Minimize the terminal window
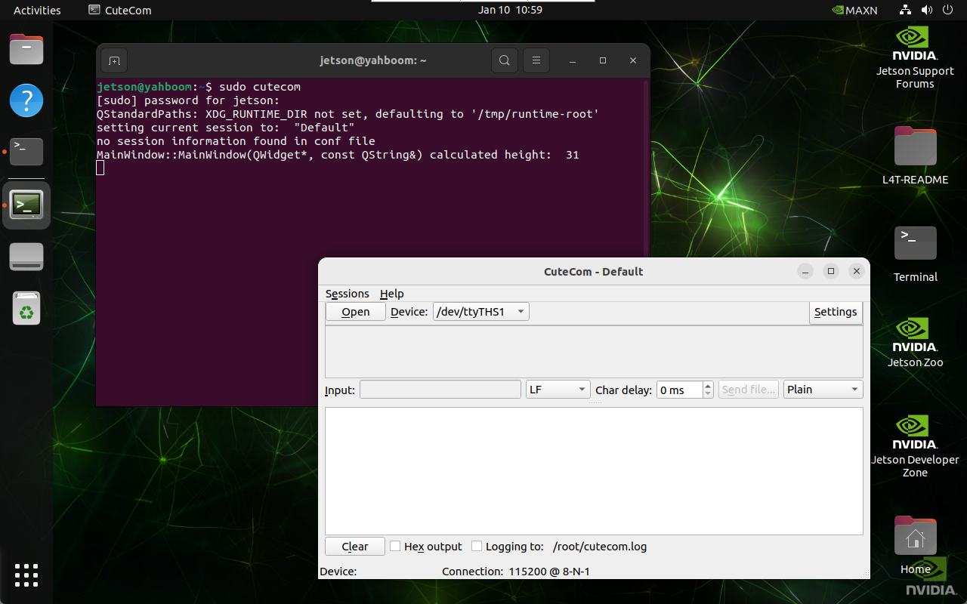 [x=573, y=60]
